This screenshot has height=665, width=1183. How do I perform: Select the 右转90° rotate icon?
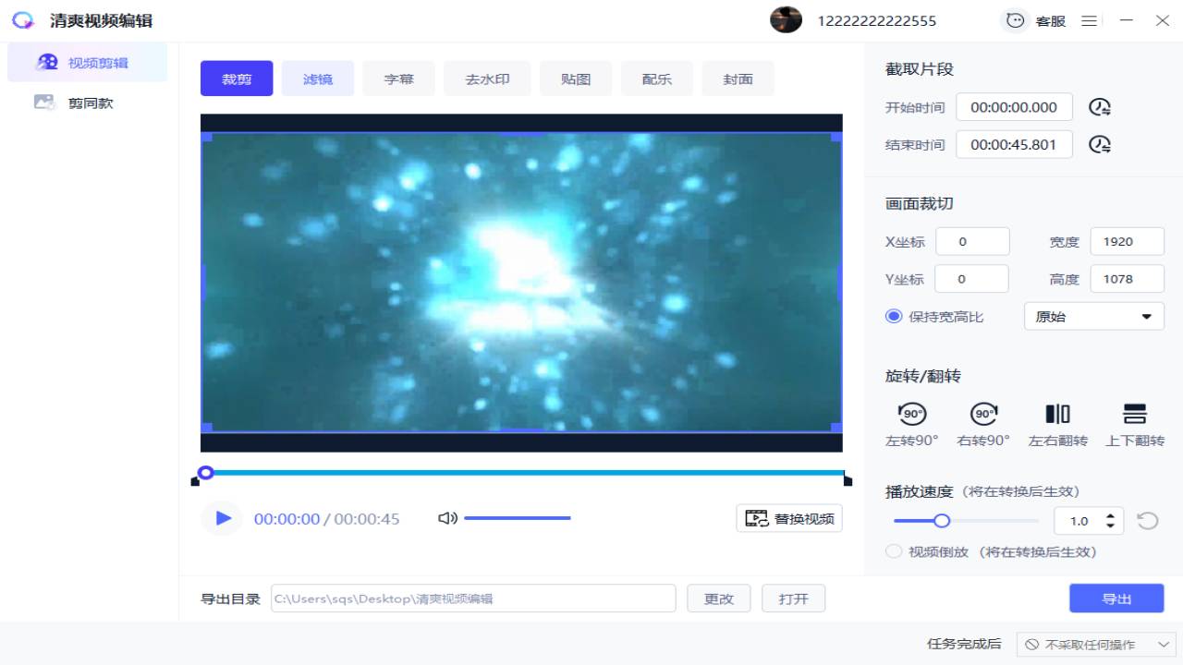click(983, 415)
